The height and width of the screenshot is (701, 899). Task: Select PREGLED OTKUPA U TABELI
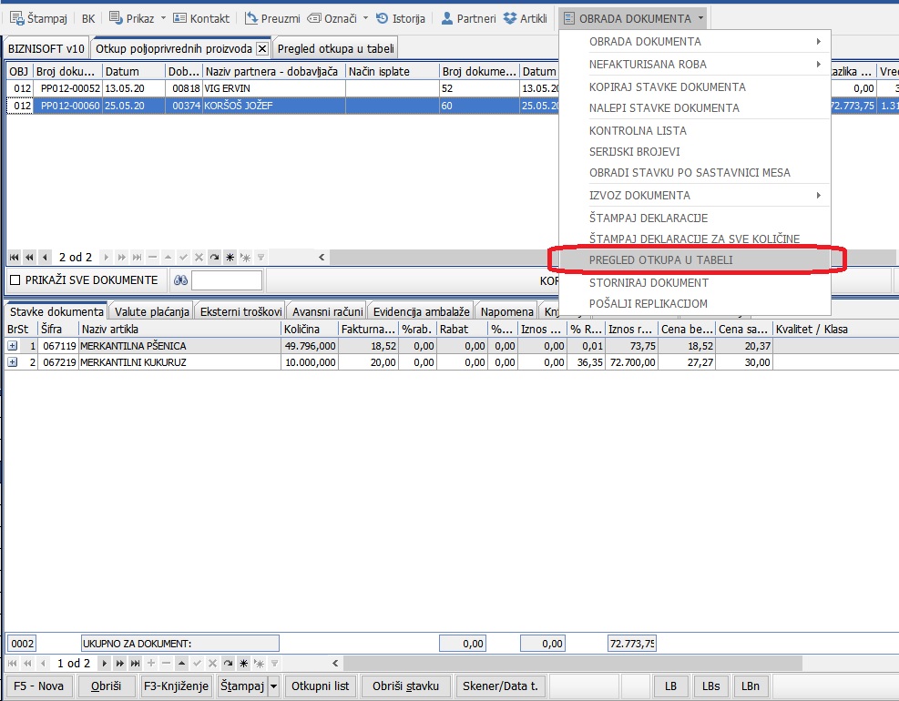click(695, 260)
